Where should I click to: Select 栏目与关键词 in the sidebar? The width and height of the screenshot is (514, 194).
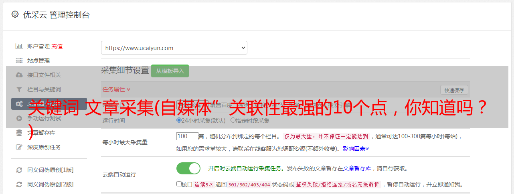click(44, 89)
